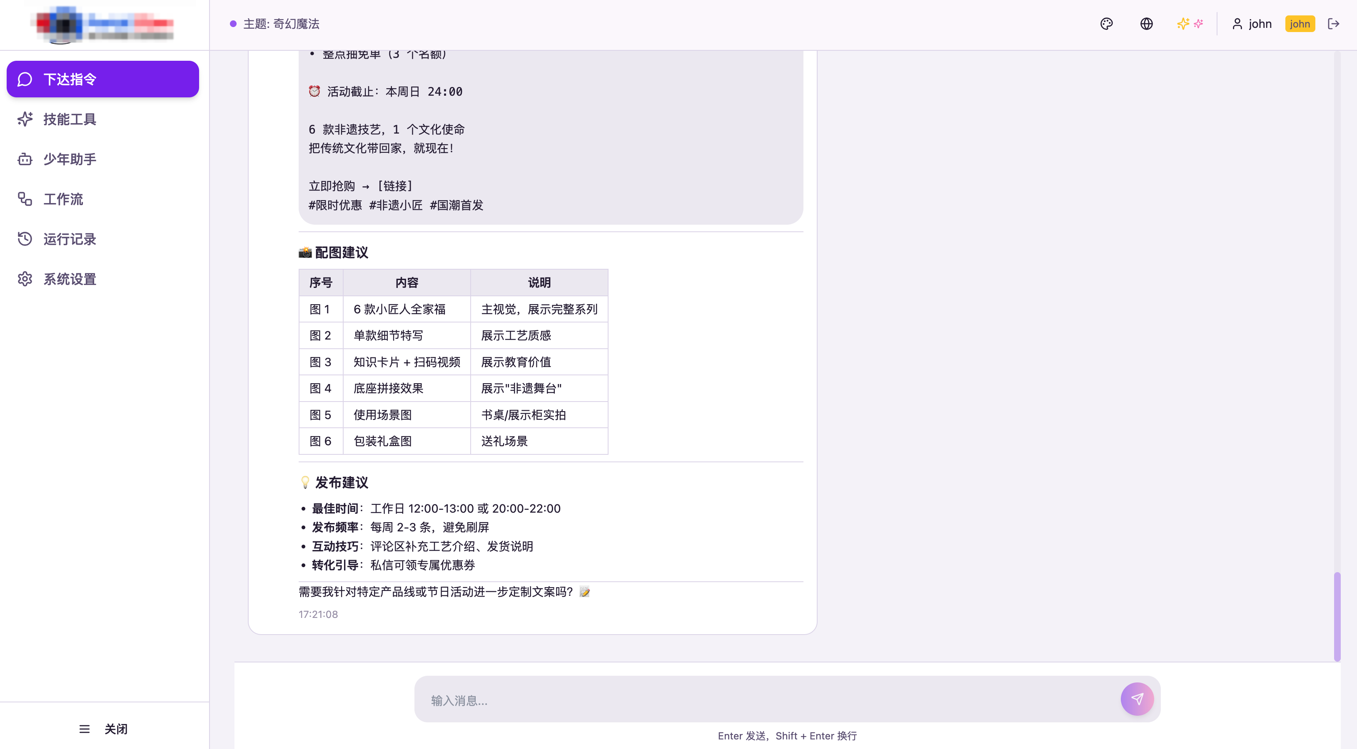Select the yellow sparkle icon in header
Screen dimensions: 1357x749
pyautogui.click(x=1182, y=24)
